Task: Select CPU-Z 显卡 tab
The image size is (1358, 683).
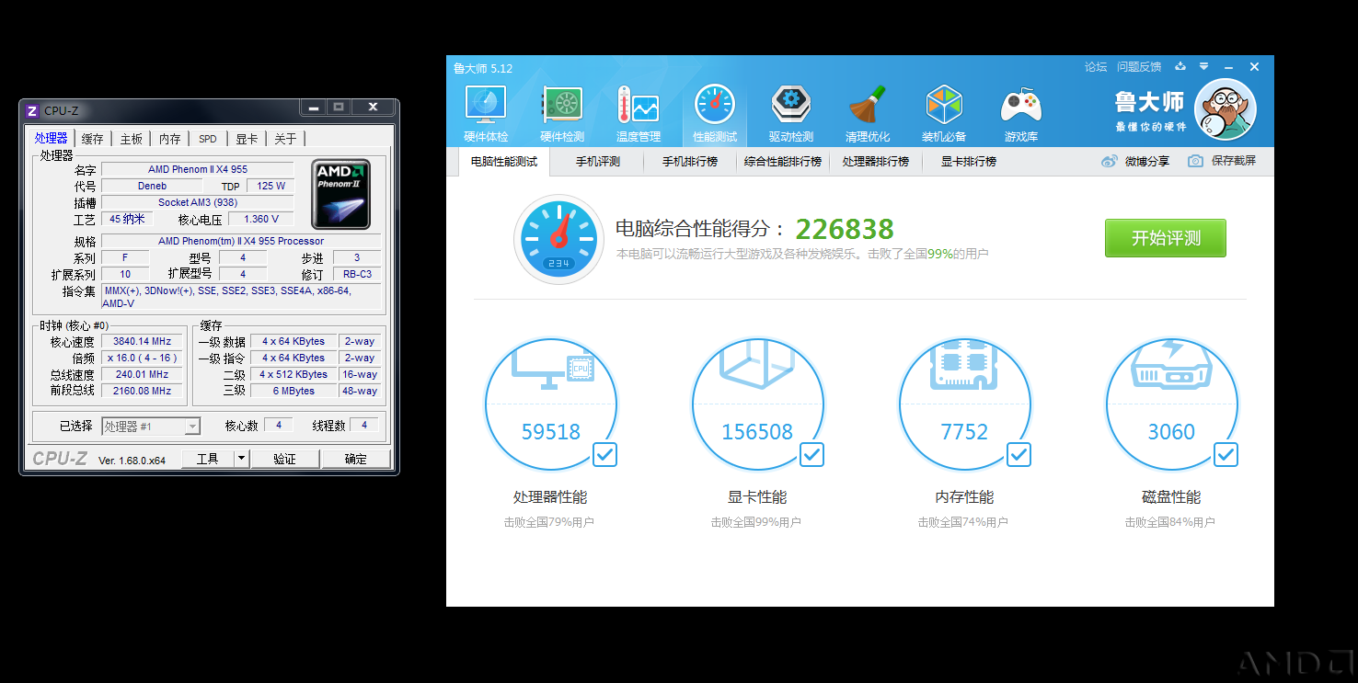Action: point(247,139)
